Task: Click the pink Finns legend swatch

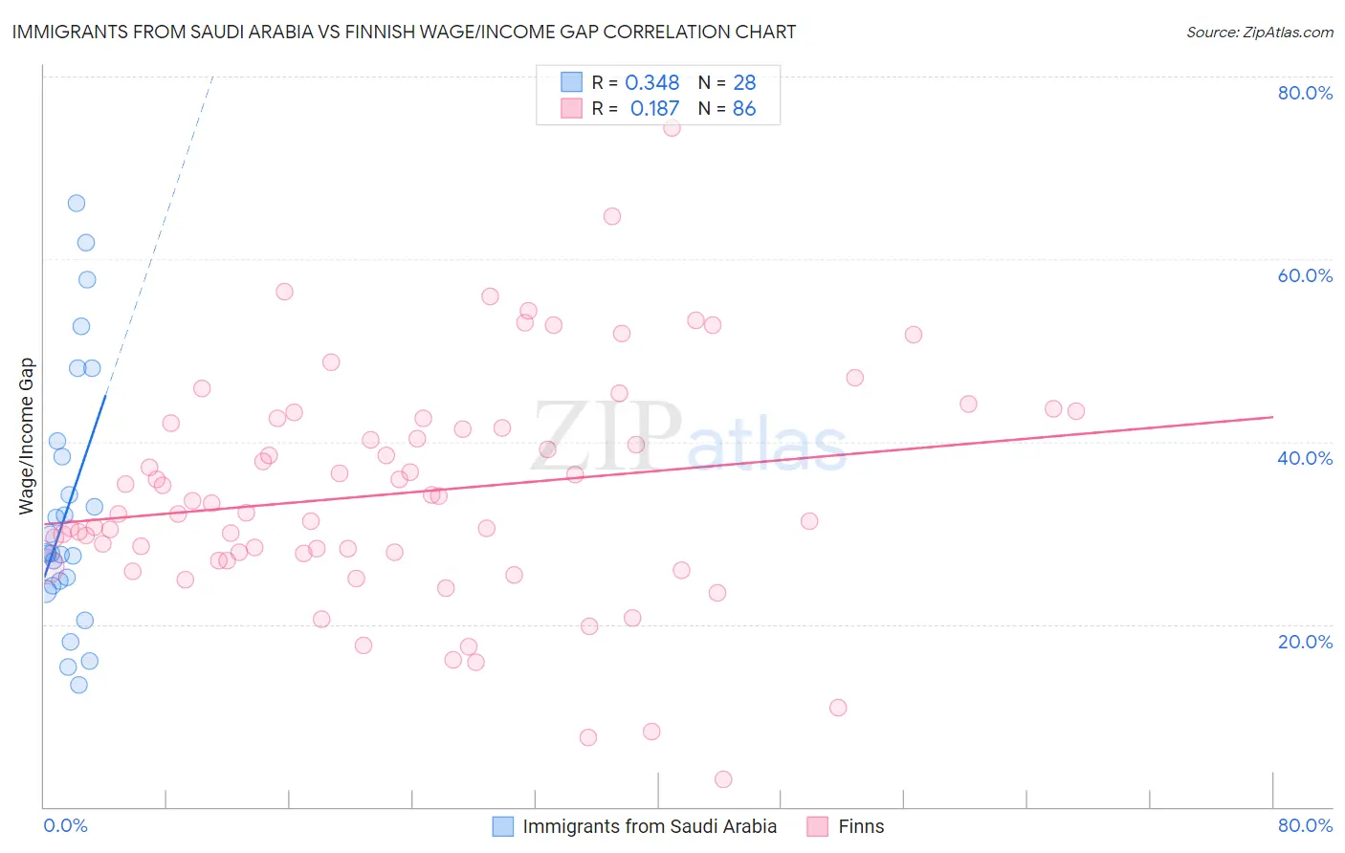Action: coord(817,826)
